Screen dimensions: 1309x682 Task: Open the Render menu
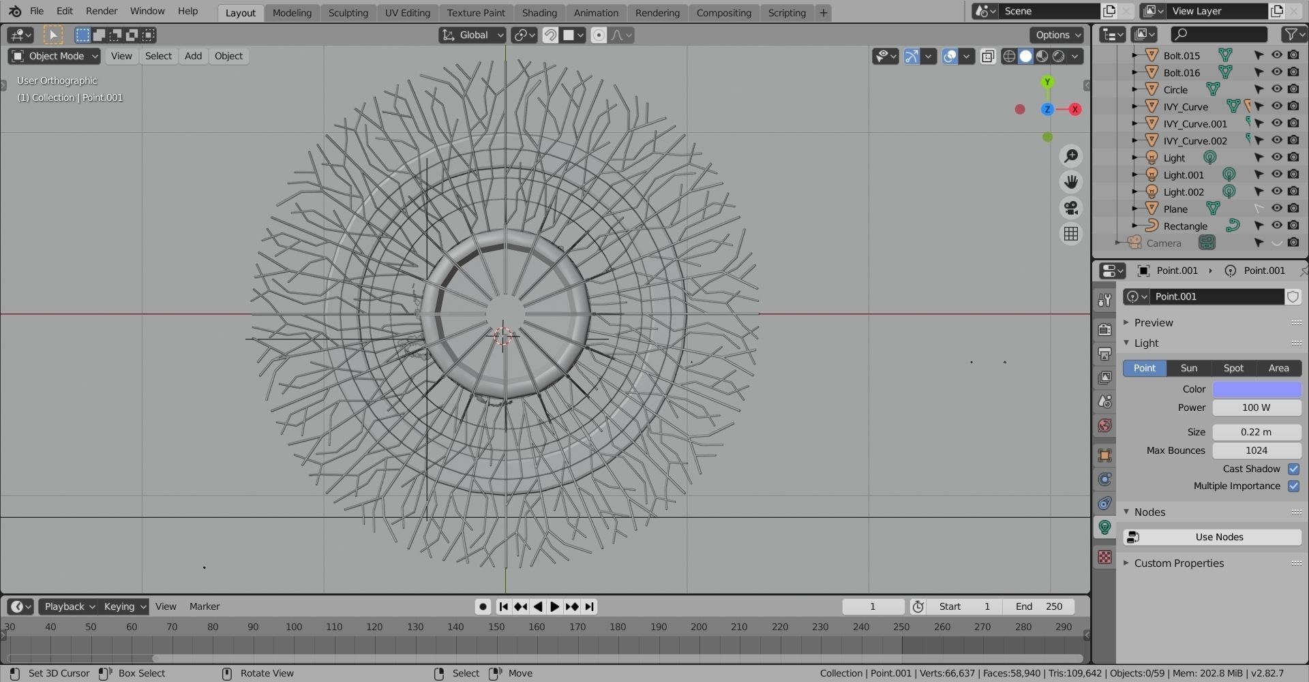click(102, 11)
